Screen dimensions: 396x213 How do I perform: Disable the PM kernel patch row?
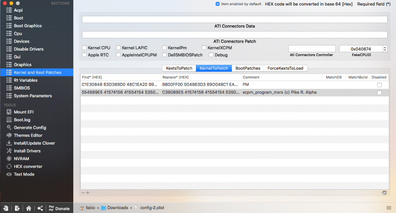coord(379,85)
